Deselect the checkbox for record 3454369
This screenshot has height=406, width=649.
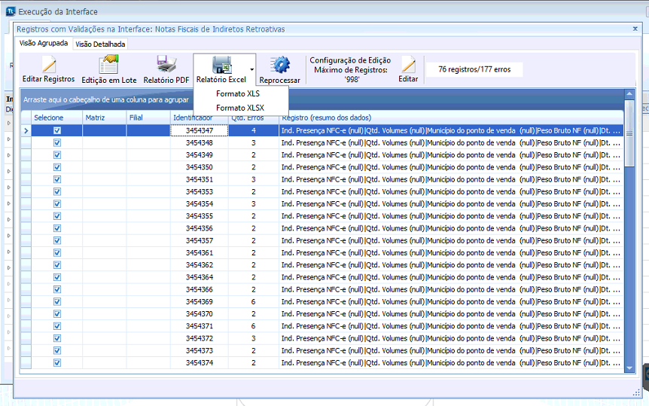(57, 301)
